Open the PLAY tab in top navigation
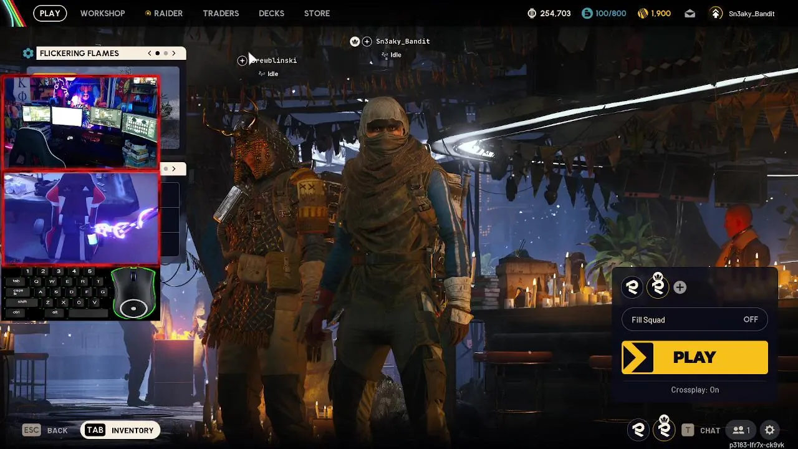Screen dimensions: 798x449 click(x=50, y=13)
